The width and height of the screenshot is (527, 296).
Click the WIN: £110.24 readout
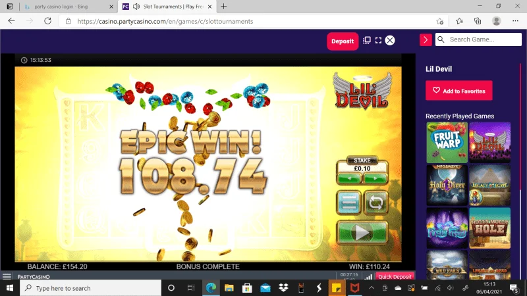tap(370, 266)
